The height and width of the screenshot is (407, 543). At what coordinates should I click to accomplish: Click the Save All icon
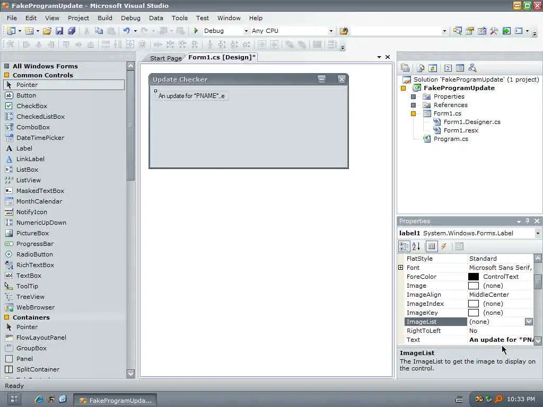(72, 31)
